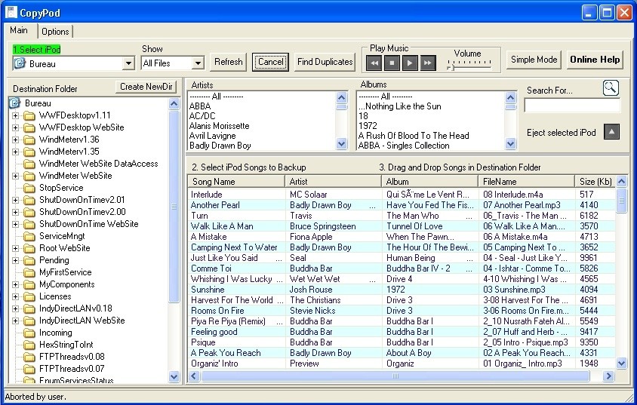The height and width of the screenshot is (405, 637).
Task: Sort by Album column header
Action: [430, 182]
